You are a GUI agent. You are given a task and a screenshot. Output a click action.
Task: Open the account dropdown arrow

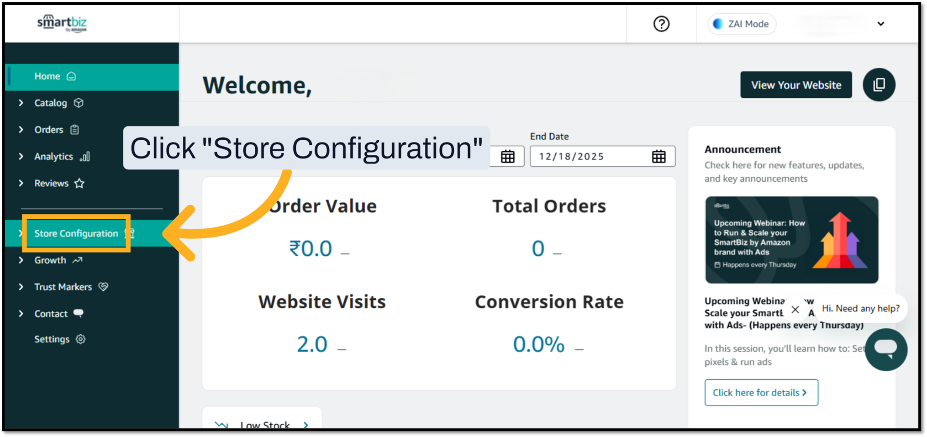tap(881, 24)
